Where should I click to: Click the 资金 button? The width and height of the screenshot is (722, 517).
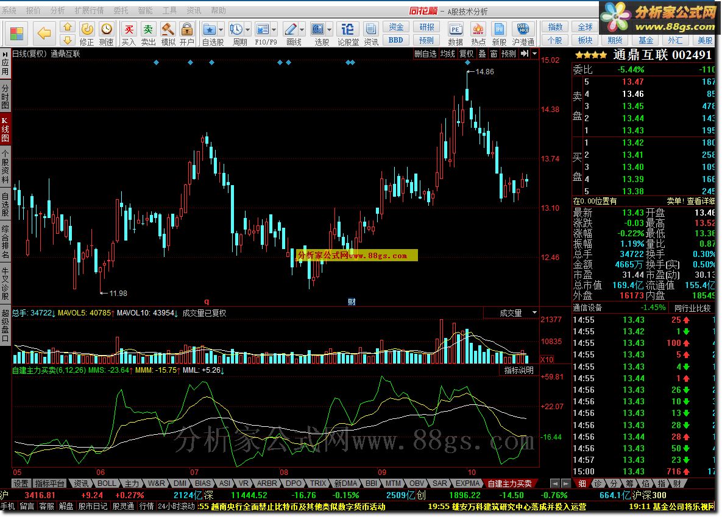(395, 27)
